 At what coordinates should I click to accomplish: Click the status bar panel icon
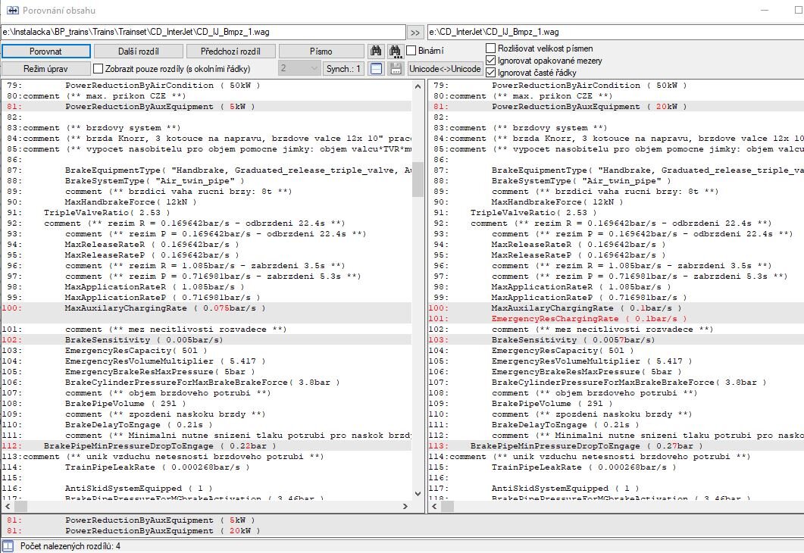point(8,545)
